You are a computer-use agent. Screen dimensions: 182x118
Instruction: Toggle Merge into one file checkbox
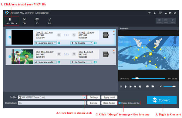coord(120,103)
